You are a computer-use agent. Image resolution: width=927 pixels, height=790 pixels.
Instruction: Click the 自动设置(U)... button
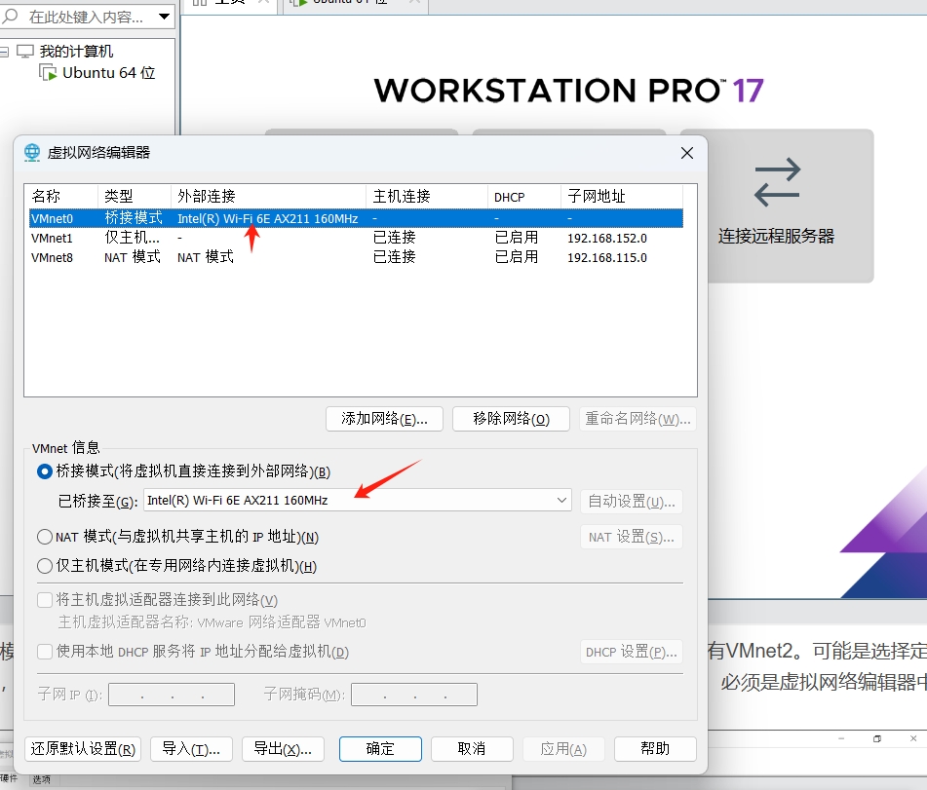pyautogui.click(x=632, y=502)
